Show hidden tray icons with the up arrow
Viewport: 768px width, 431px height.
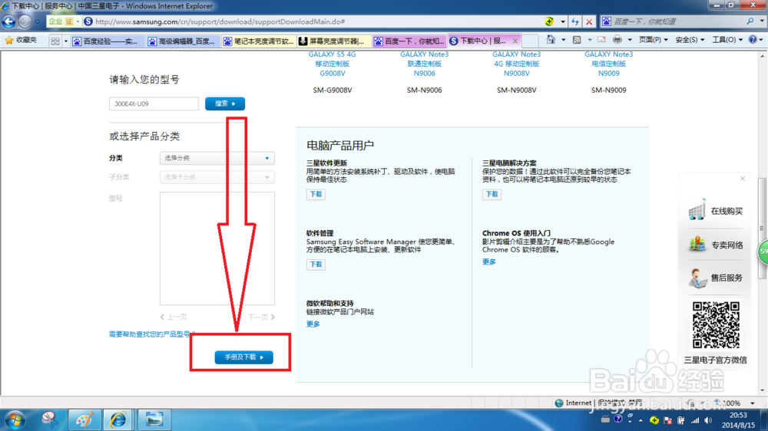tap(641, 420)
